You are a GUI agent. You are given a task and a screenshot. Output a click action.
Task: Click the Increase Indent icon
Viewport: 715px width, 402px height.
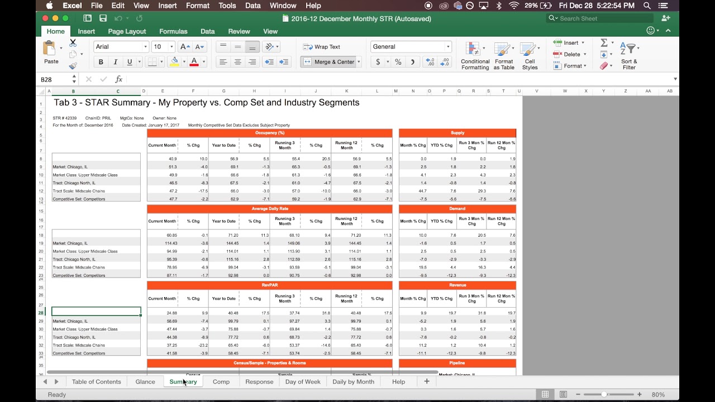[284, 62]
